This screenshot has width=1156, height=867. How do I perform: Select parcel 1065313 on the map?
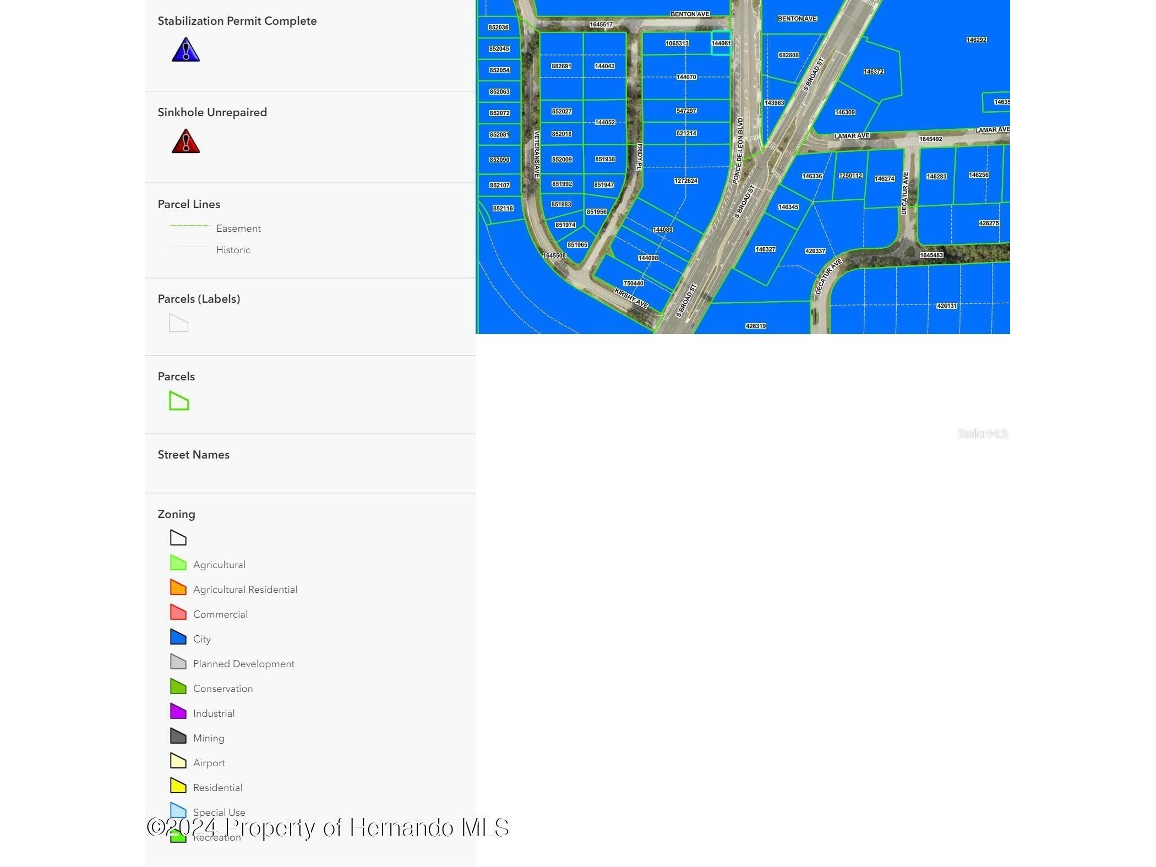tap(677, 43)
